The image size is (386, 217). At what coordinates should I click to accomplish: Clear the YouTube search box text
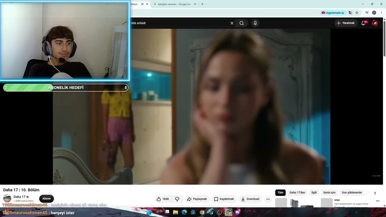232,23
